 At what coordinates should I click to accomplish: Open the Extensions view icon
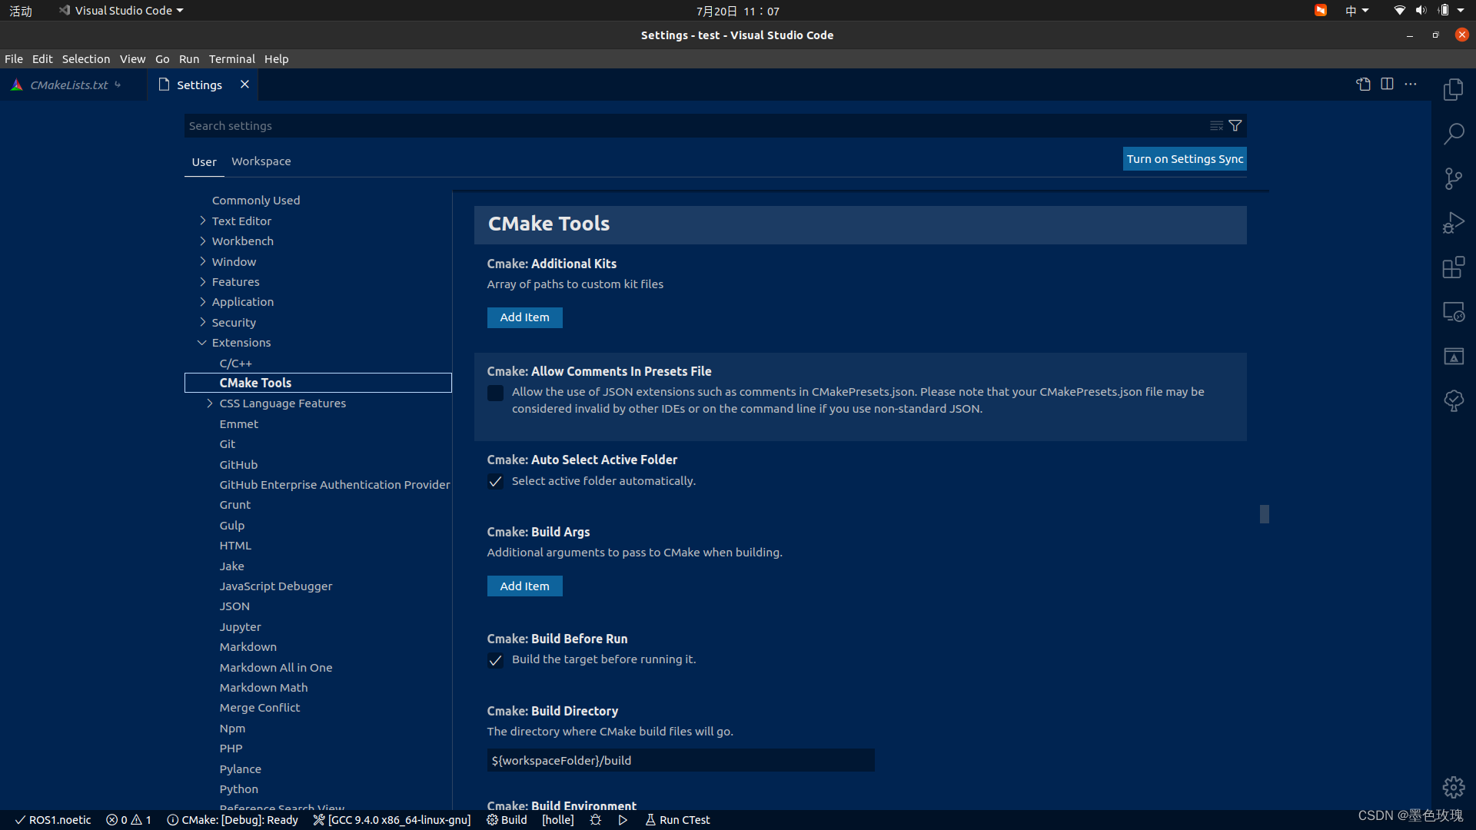pos(1453,267)
